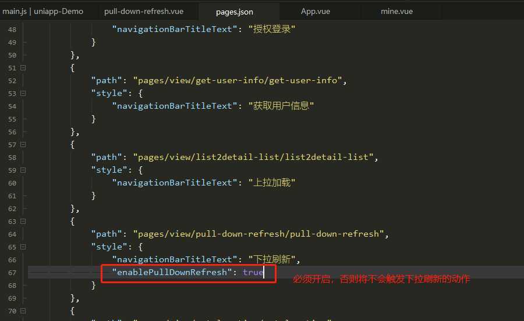
Task: Click the closing brace on line 55
Action: [94, 119]
